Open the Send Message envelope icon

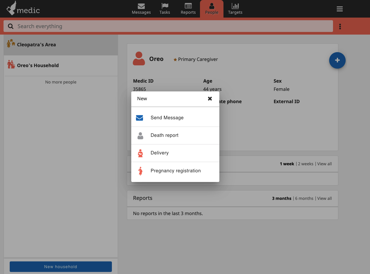pos(139,118)
